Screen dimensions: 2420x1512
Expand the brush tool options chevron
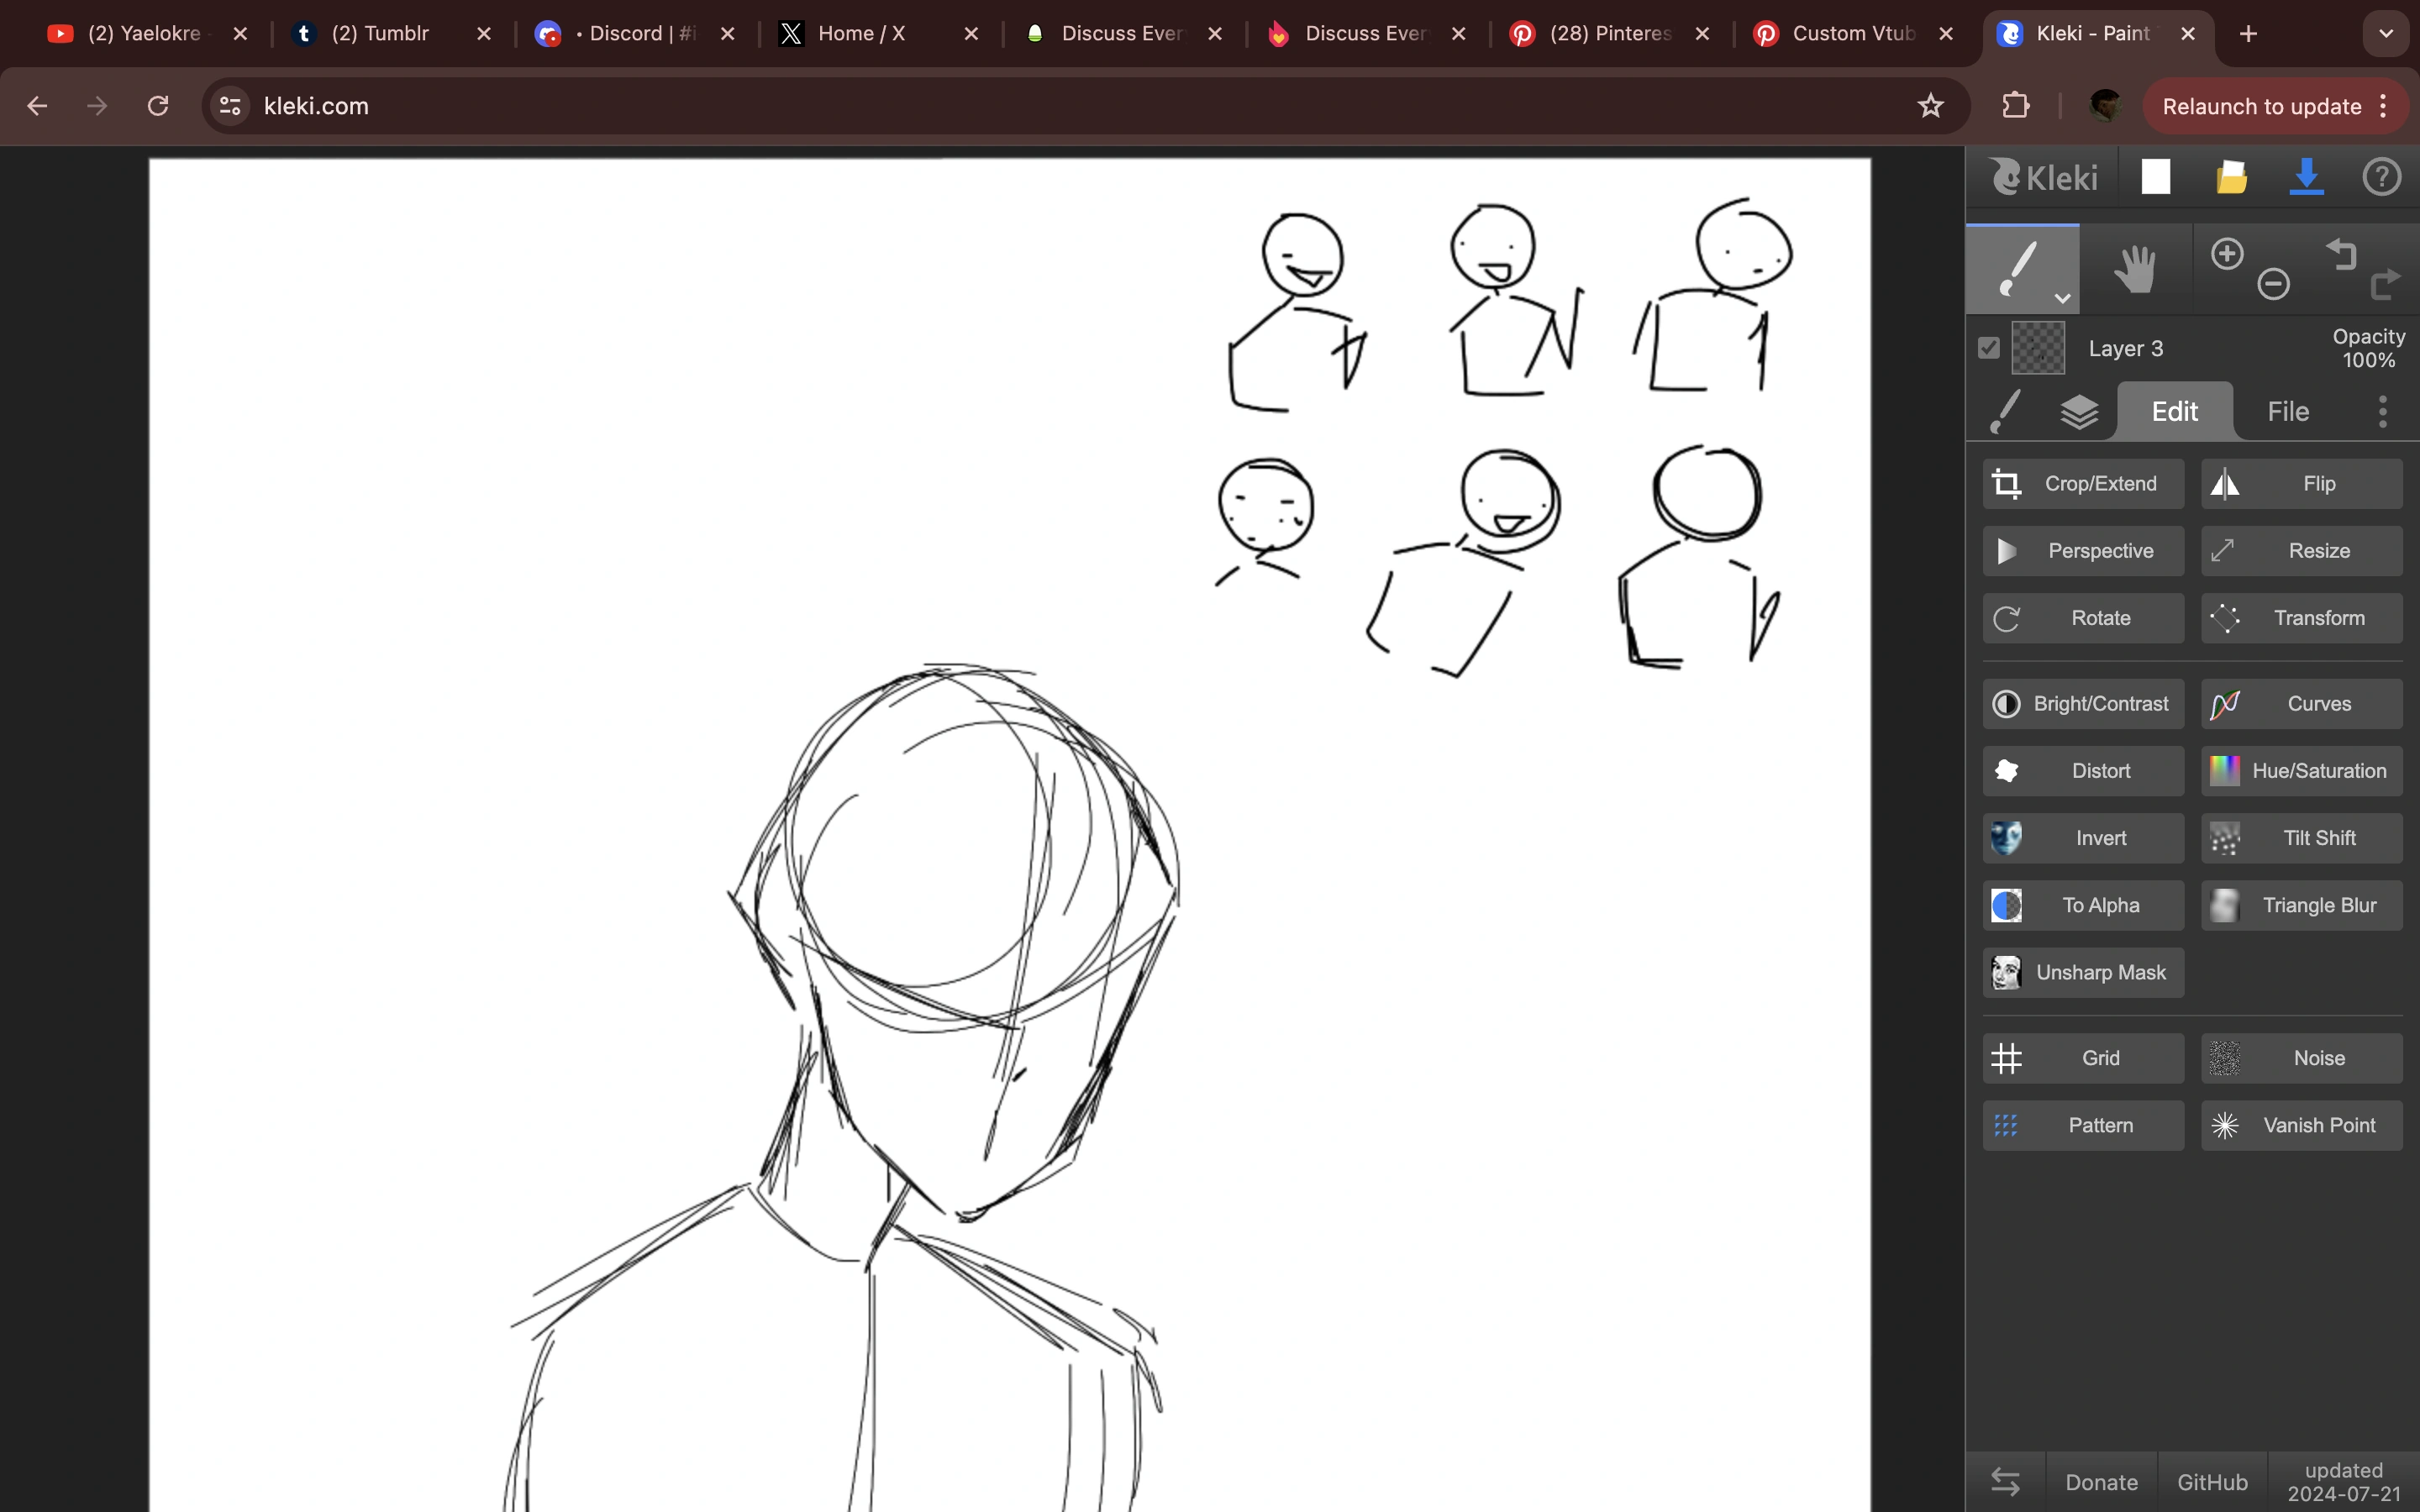click(2062, 298)
